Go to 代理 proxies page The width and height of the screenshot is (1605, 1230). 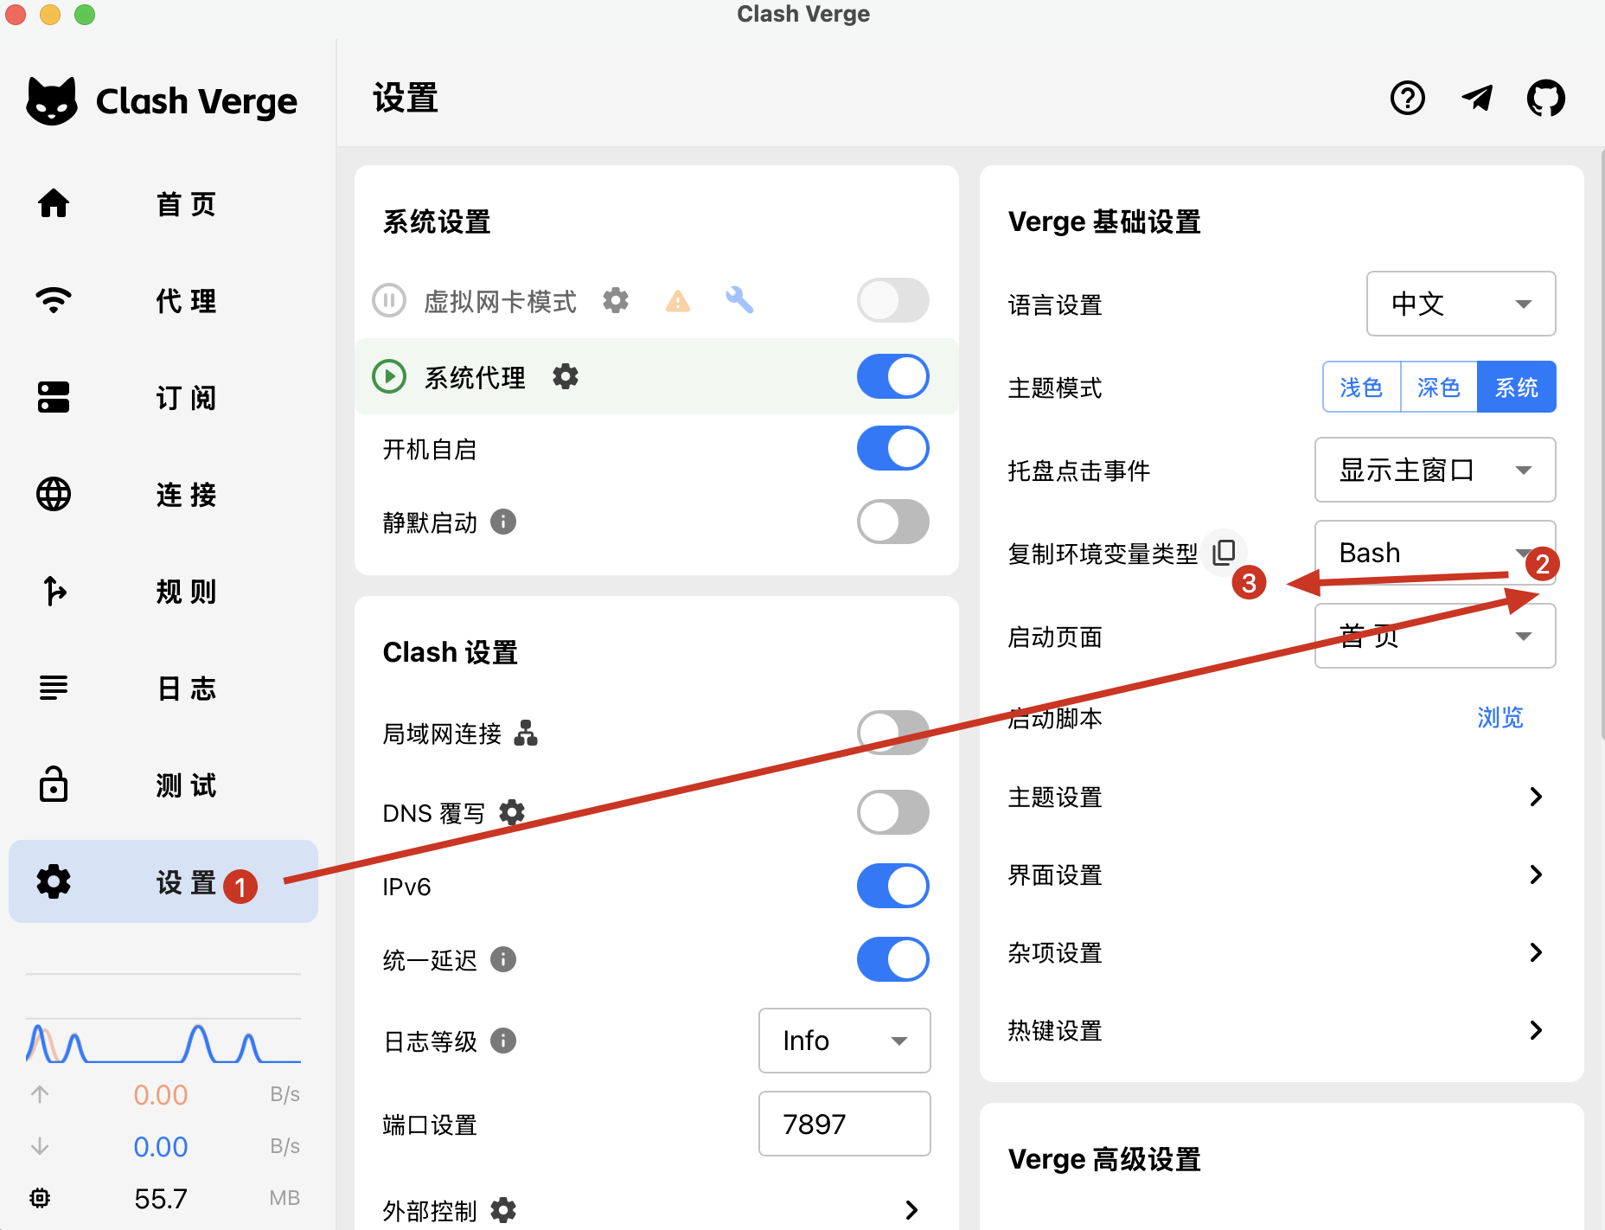click(x=163, y=301)
